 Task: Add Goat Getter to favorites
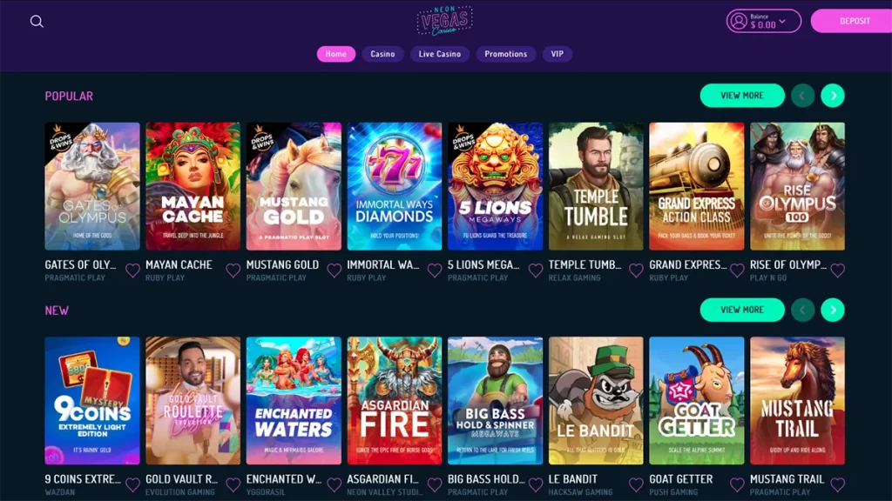pos(737,484)
